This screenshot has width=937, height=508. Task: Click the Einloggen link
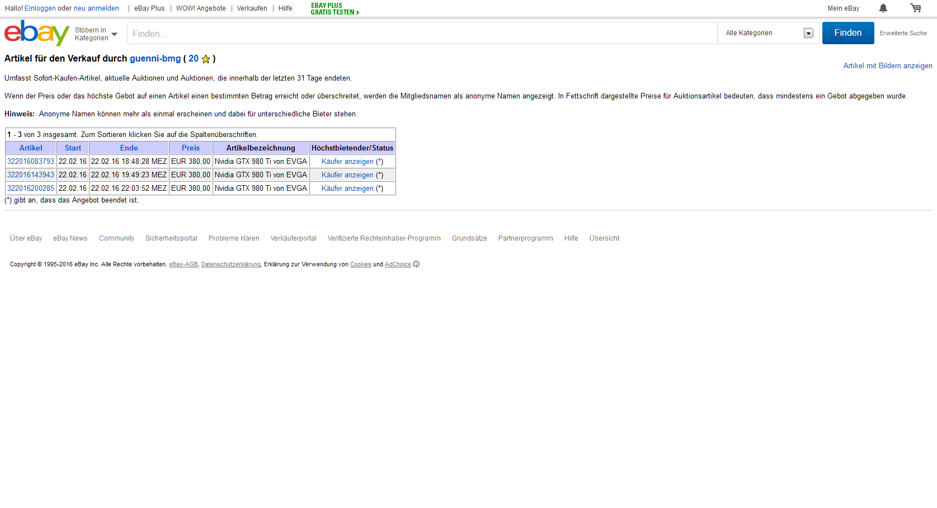[x=40, y=8]
